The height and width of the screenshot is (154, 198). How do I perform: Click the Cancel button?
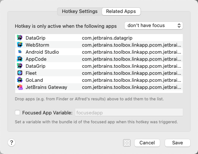(x=147, y=143)
